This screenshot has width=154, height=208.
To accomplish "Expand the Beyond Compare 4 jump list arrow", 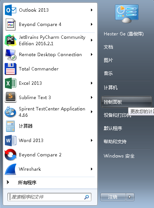I will 92,24.
